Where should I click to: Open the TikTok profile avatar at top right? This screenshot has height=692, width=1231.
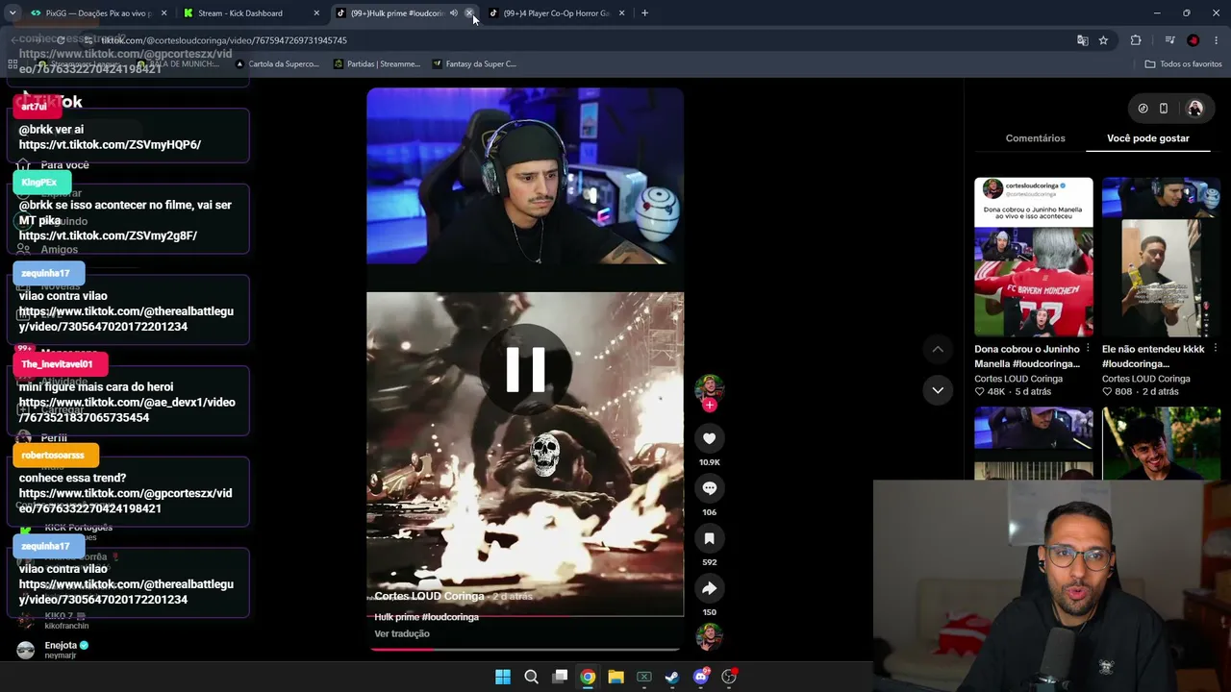point(1195,109)
